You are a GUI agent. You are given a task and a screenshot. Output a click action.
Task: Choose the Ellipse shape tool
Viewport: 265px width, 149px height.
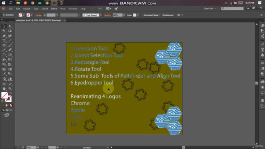pos(4,45)
